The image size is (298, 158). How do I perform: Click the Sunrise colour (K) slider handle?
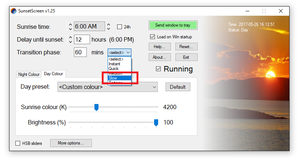point(97,107)
